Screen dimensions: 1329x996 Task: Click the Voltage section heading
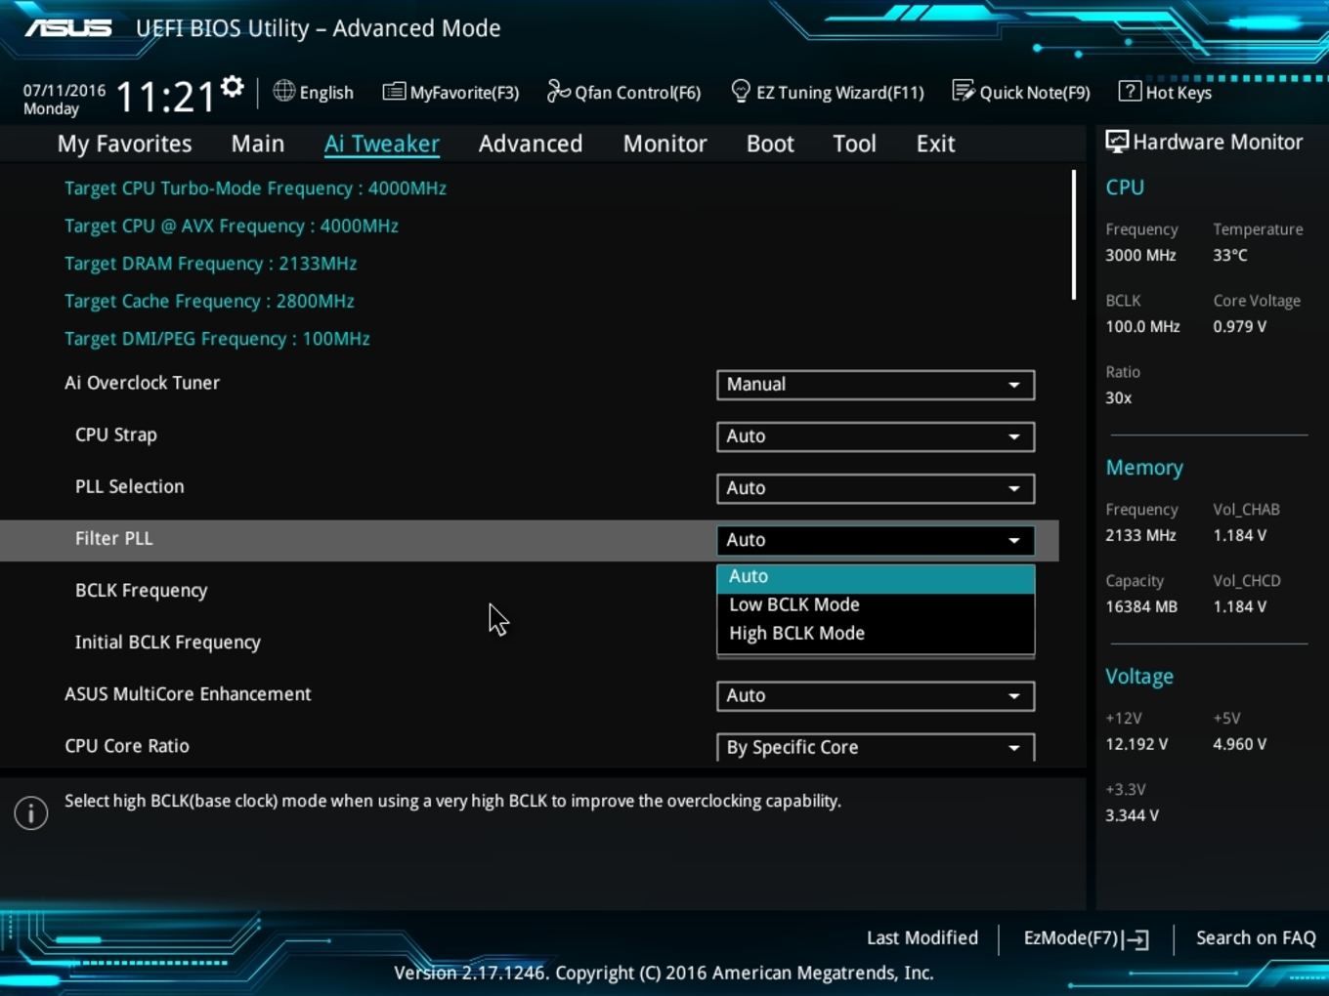click(1139, 677)
